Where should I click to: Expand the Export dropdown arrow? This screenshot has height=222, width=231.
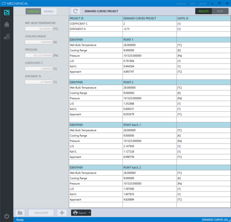pyautogui.click(x=89, y=213)
